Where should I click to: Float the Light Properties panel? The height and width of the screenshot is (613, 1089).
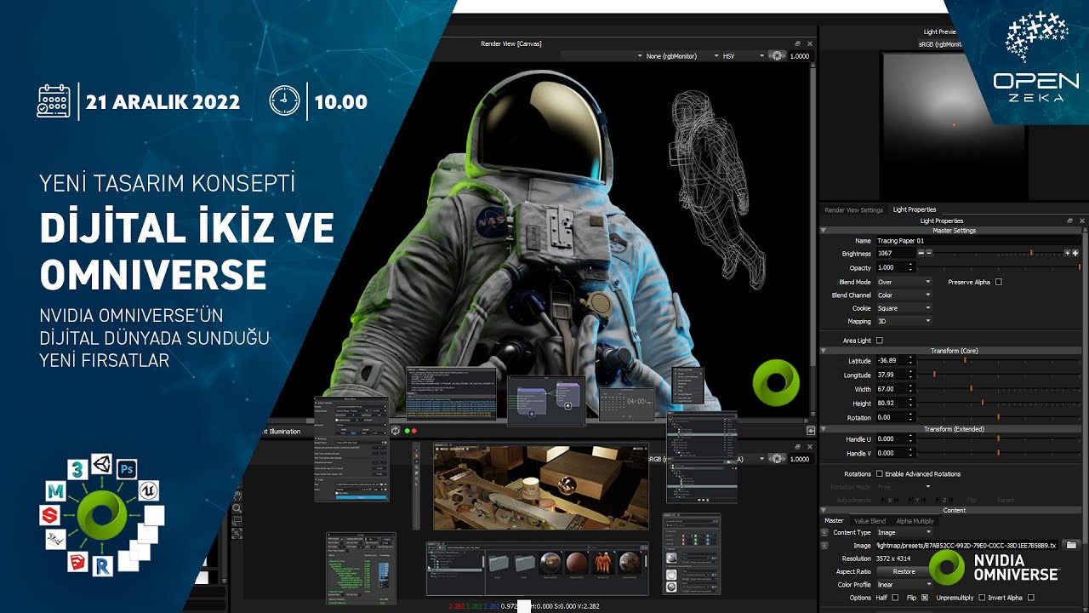click(1070, 221)
